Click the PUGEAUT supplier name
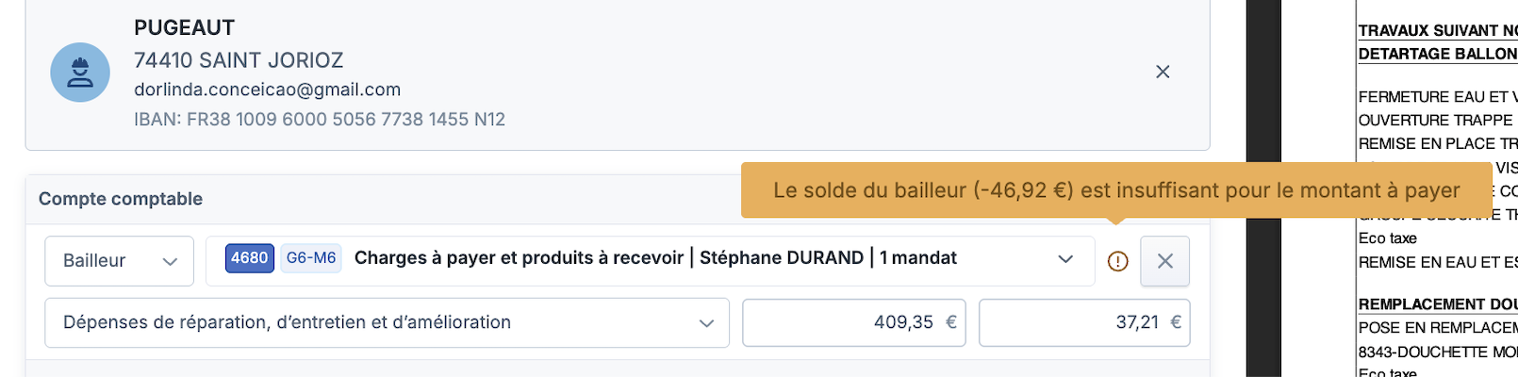Image resolution: width=1518 pixels, height=377 pixels. (x=184, y=28)
